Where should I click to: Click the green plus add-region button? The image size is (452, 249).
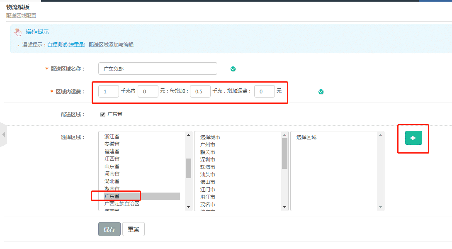[413, 138]
